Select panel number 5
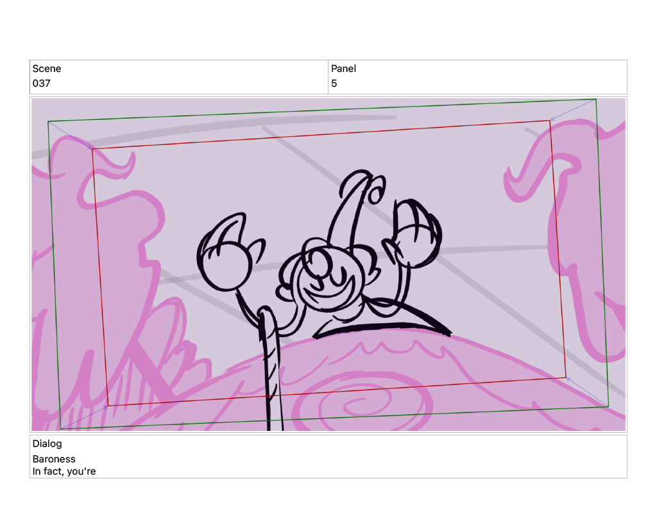 [x=334, y=83]
